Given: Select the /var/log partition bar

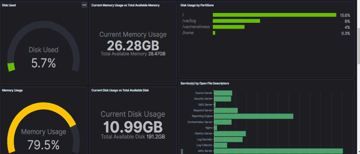Looking at the screenshot, I should 236,21.
